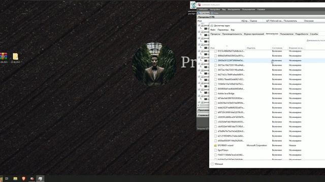Open the Вид menu in KillSwitch window
Screen dimensions: 325x182
pyautogui.click(x=224, y=10)
